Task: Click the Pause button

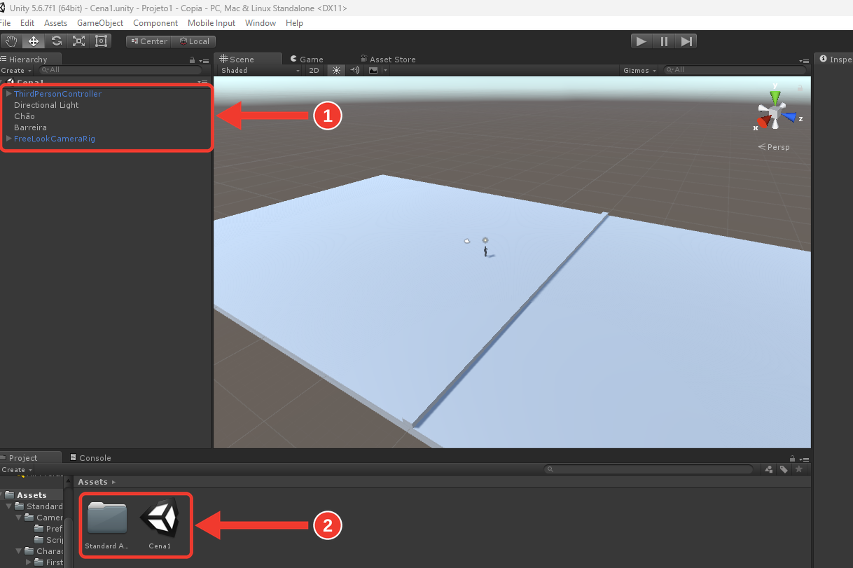Action: (x=664, y=41)
